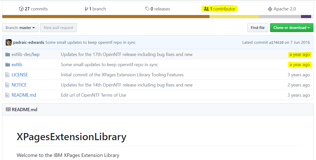View the 1 branch link

[x=95, y=9]
